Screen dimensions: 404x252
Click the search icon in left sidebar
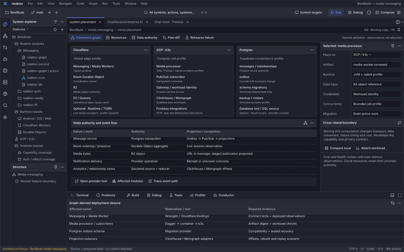[5, 105]
